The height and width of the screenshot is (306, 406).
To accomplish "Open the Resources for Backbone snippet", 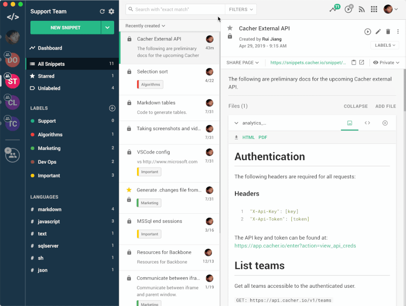I will (x=170, y=257).
